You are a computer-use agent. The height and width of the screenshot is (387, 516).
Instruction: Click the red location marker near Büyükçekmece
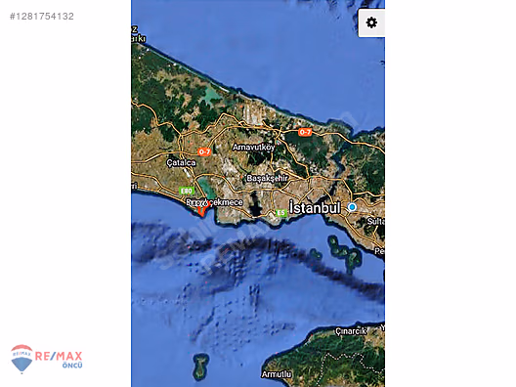[202, 208]
